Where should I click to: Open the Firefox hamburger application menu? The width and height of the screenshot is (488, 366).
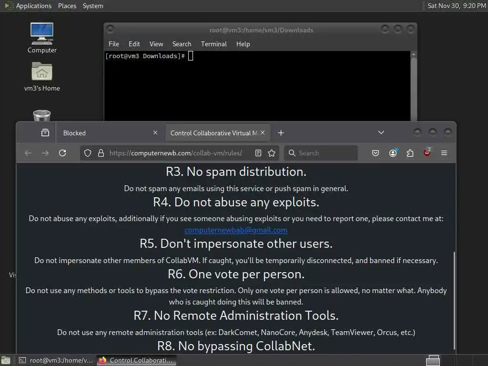click(444, 153)
